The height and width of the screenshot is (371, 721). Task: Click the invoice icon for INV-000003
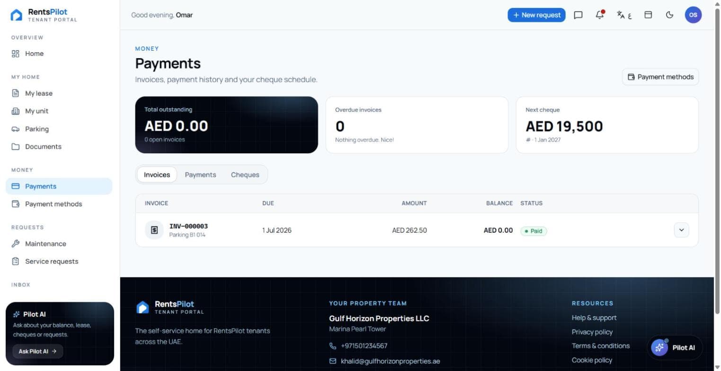[154, 230]
